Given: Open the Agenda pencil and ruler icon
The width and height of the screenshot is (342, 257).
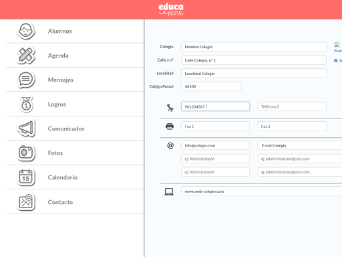Looking at the screenshot, I should pos(26,55).
